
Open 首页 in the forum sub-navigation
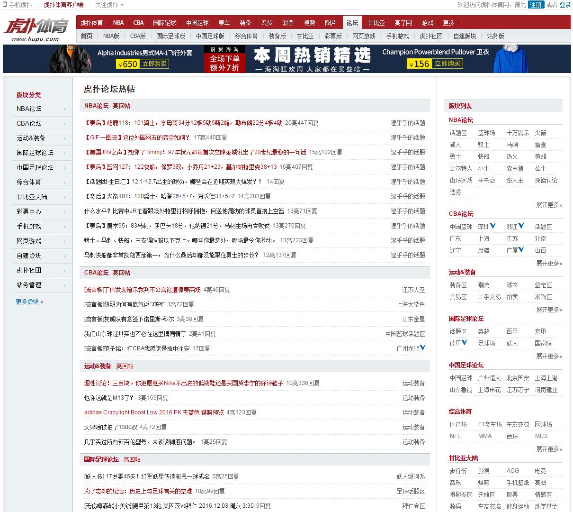tap(87, 36)
